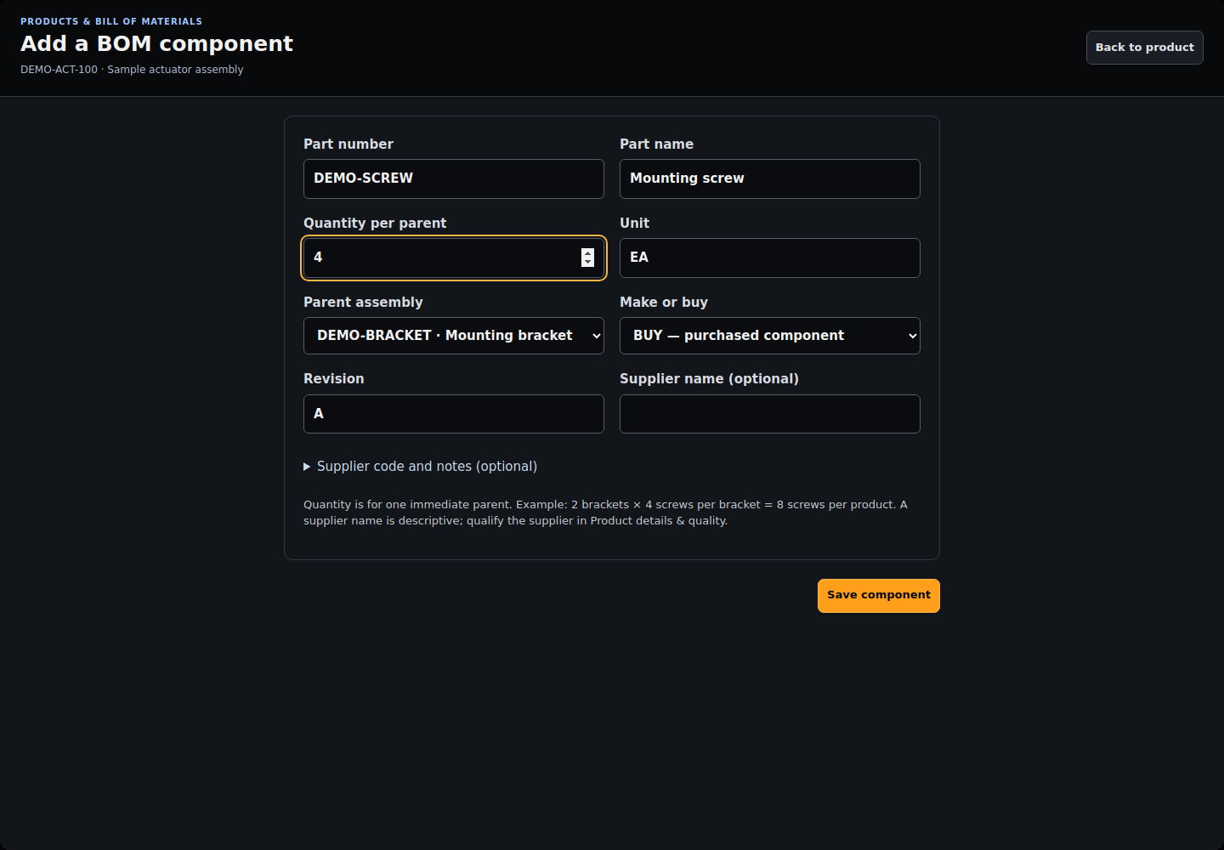The image size is (1224, 850).
Task: Expand Supplier code and notes section
Action: (x=421, y=467)
